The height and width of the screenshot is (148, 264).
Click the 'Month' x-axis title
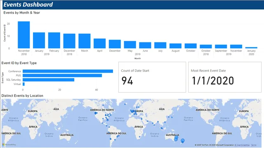pyautogui.click(x=137, y=58)
